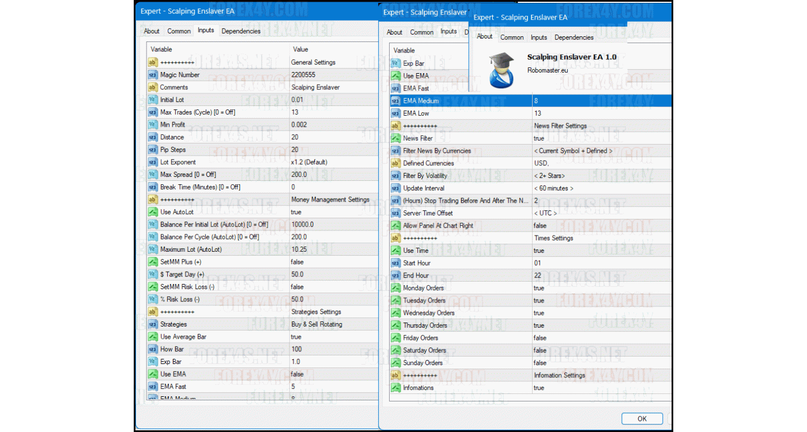Click the Maximum Lot (AutoLot) icon
This screenshot has width=807, height=432.
pos(153,250)
